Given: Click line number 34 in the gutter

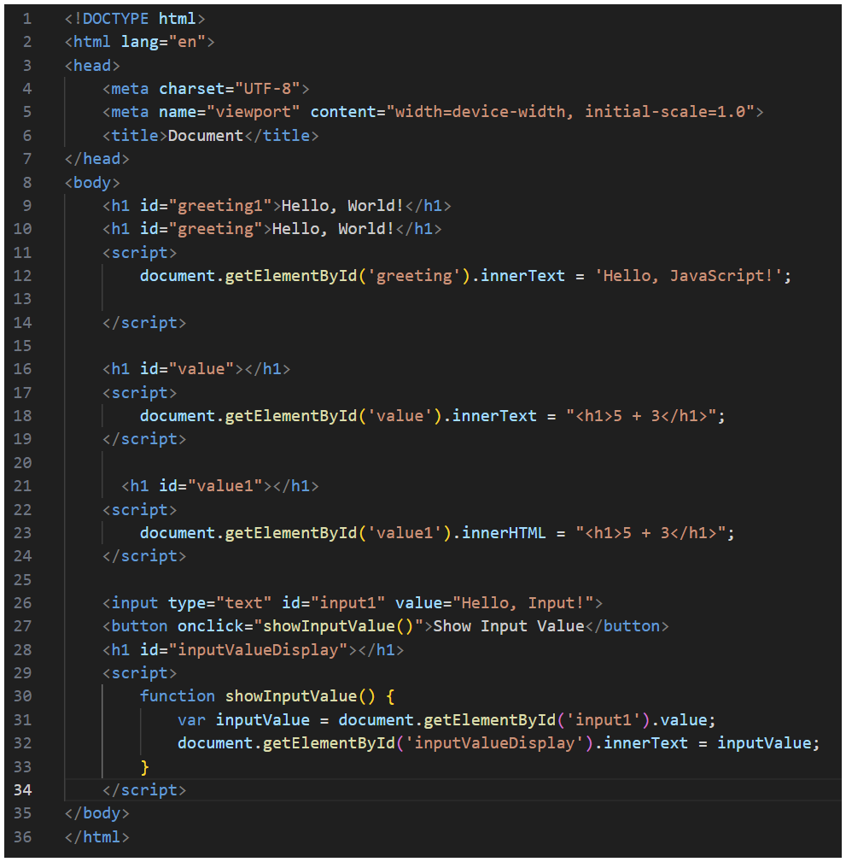Looking at the screenshot, I should [x=23, y=789].
